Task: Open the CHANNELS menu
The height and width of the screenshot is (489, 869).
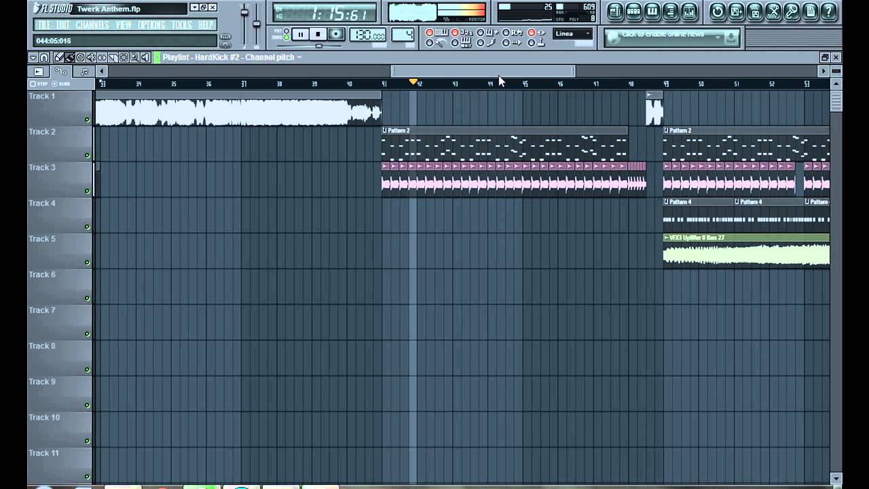Action: pyautogui.click(x=92, y=25)
